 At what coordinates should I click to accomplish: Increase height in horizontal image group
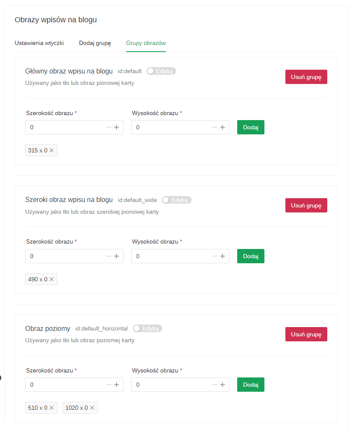pyautogui.click(x=223, y=385)
